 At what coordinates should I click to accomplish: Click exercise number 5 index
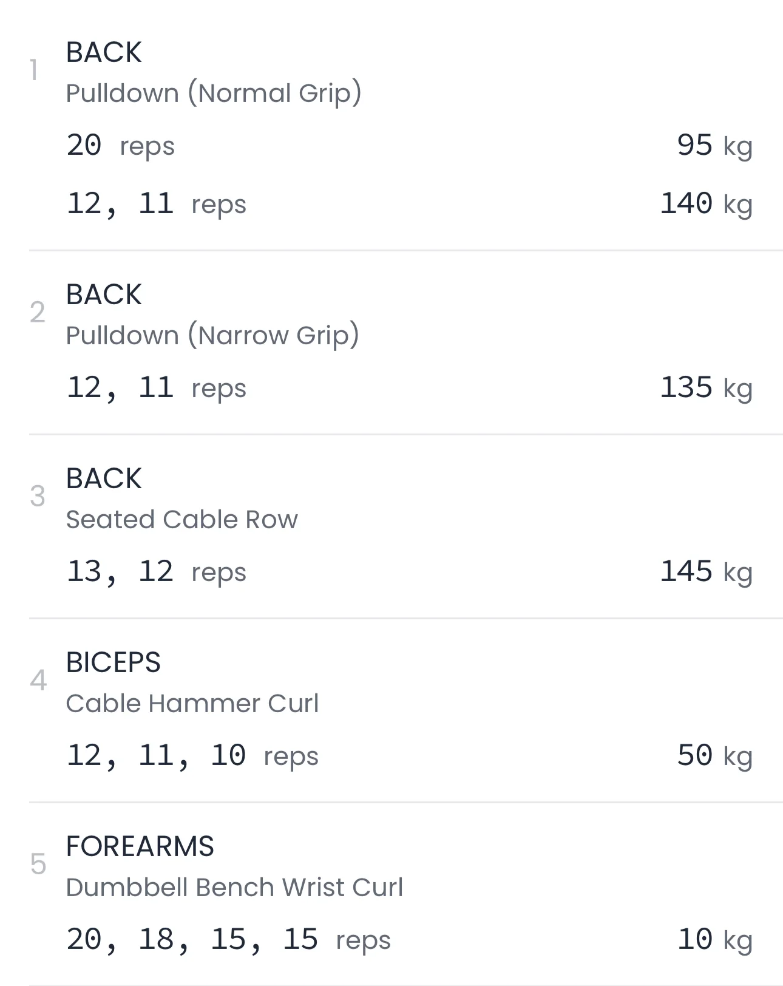tap(38, 865)
